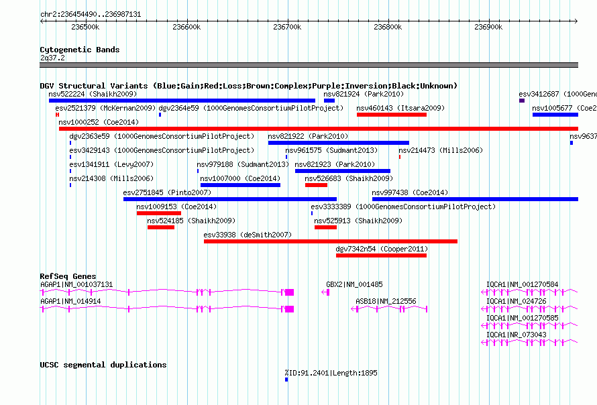The image size is (597, 405).
Task: Click the nsv979188 (Sudmant2013) label
Action: (243, 164)
